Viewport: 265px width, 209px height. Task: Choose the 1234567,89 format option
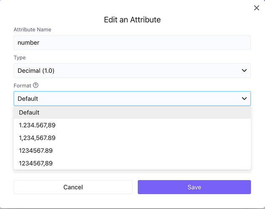tap(36, 163)
